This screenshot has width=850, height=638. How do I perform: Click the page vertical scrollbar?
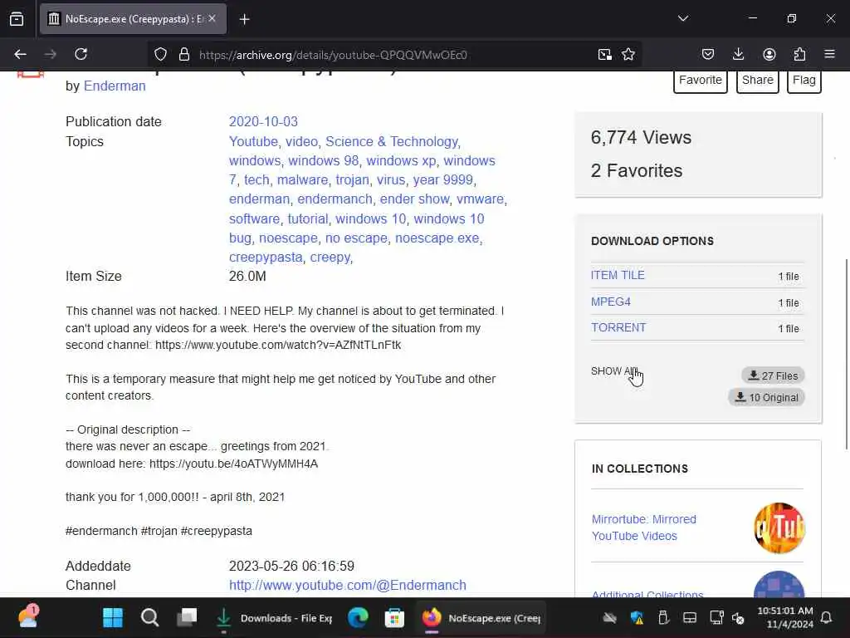(846, 354)
